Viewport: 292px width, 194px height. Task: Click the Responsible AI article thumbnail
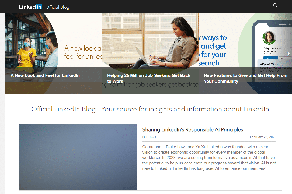coord(78,157)
